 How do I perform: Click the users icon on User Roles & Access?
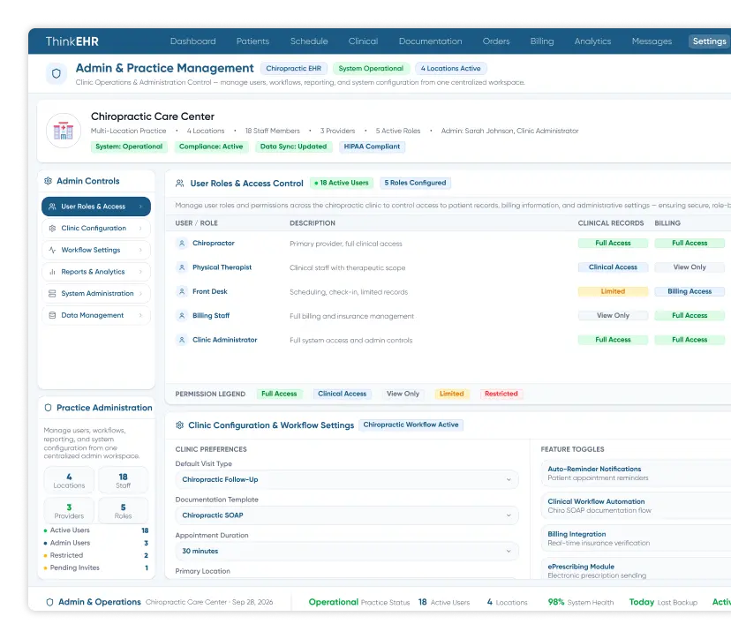[52, 207]
